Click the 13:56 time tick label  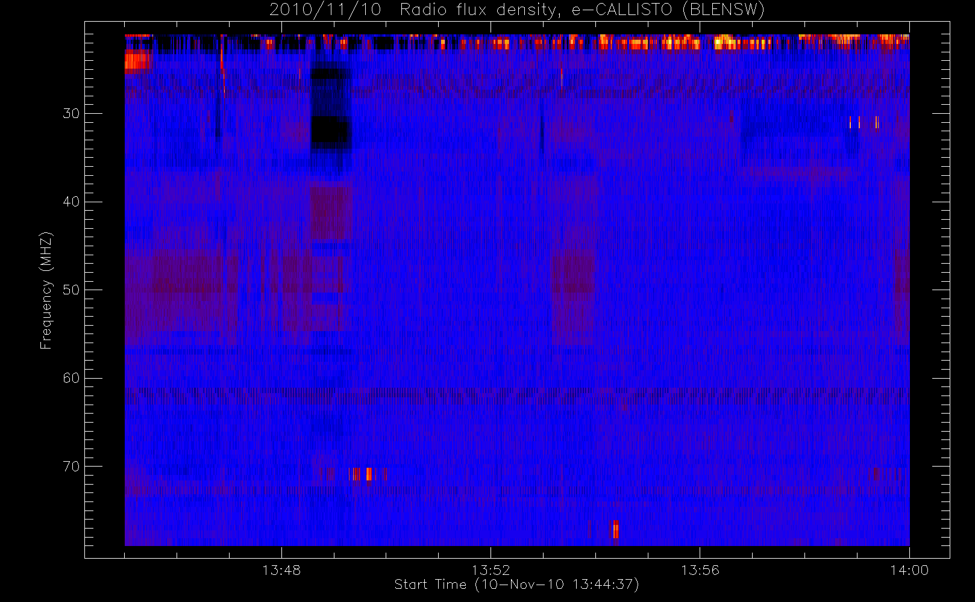click(x=700, y=570)
